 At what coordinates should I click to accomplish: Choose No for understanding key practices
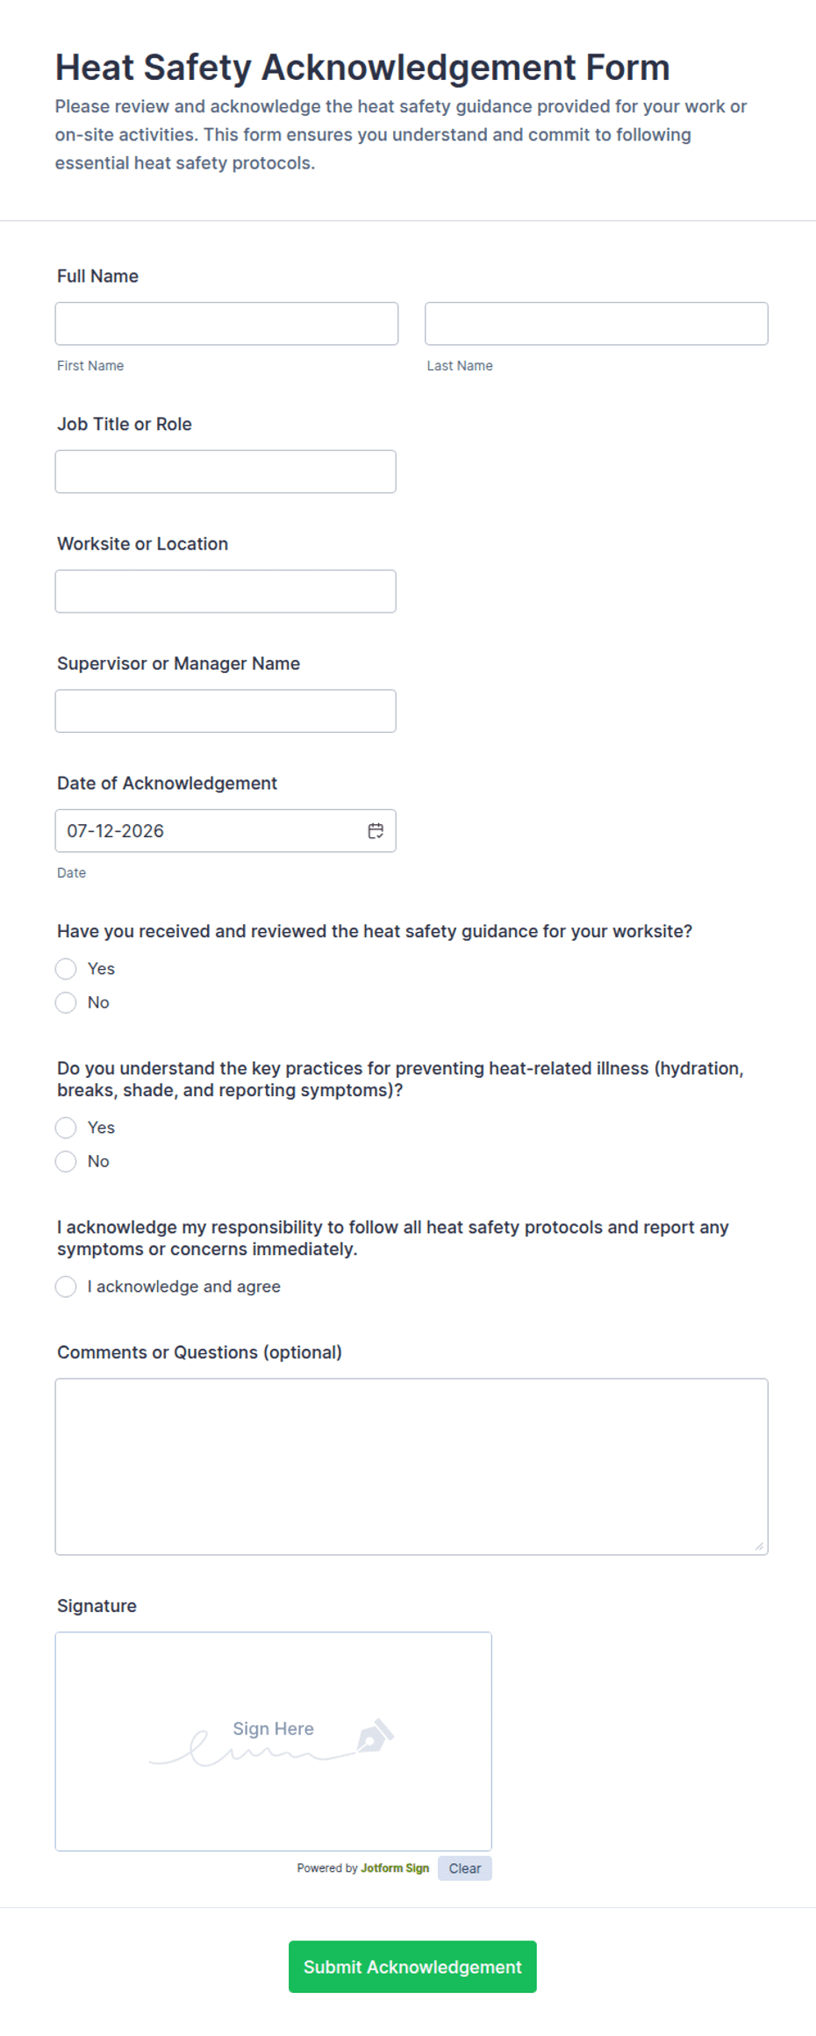tap(66, 1161)
